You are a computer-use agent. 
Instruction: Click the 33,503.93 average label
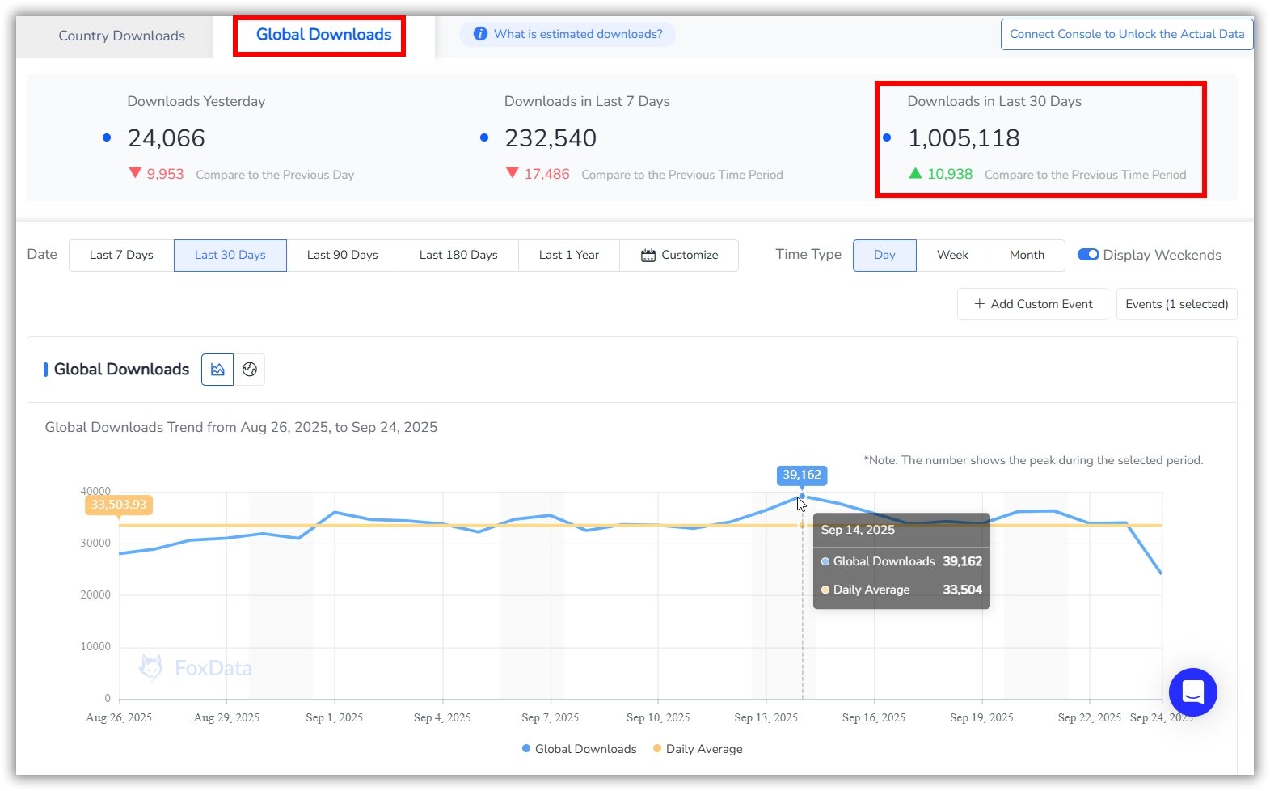(x=119, y=505)
